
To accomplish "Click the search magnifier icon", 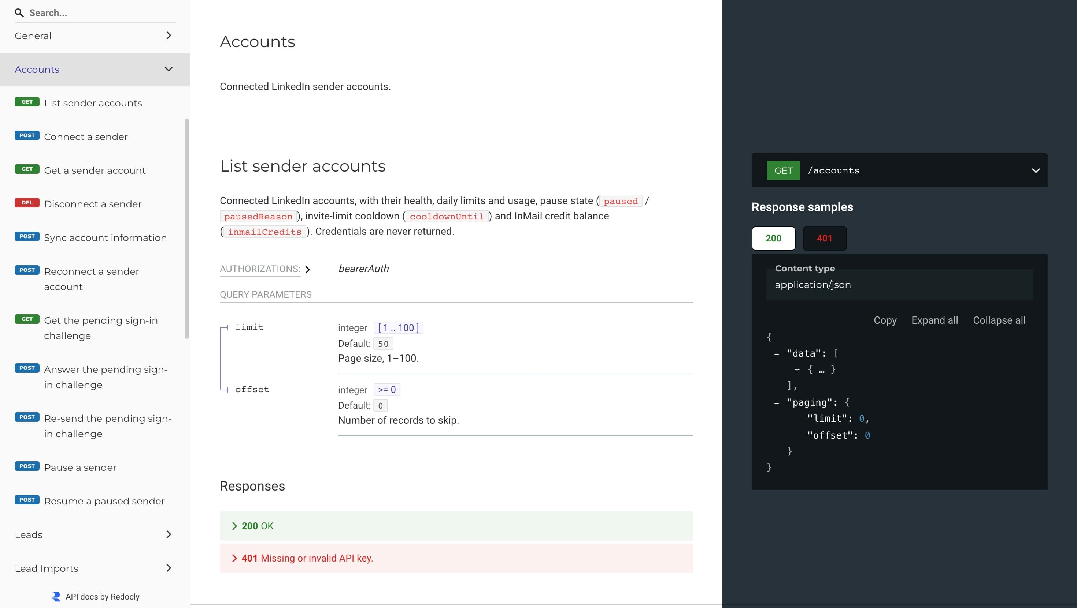I will 19,13.
